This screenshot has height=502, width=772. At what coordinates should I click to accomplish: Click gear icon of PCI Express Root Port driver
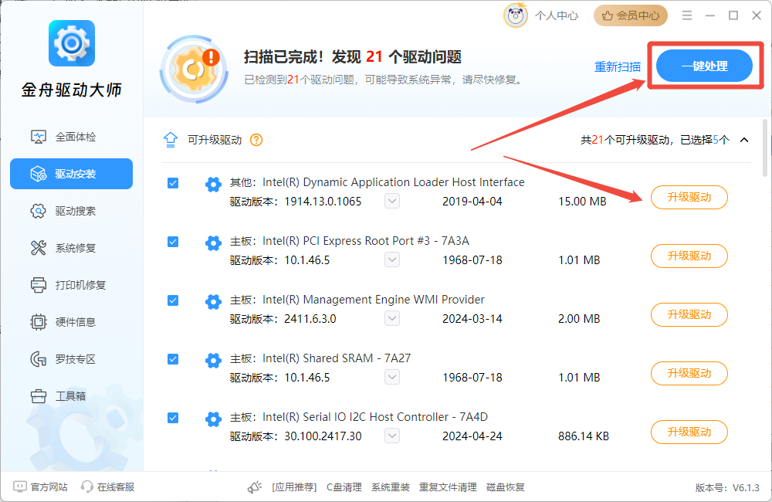(x=213, y=243)
